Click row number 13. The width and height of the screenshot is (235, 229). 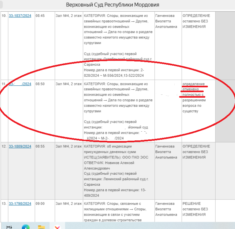point(4,203)
